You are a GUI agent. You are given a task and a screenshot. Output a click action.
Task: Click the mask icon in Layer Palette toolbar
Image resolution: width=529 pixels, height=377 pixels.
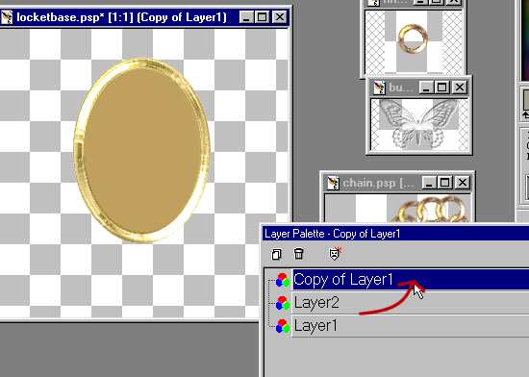(x=335, y=254)
